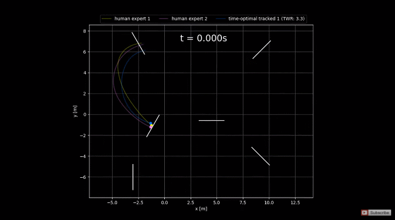
Task: Click the YouTube play logo icon
Action: [x=364, y=213]
